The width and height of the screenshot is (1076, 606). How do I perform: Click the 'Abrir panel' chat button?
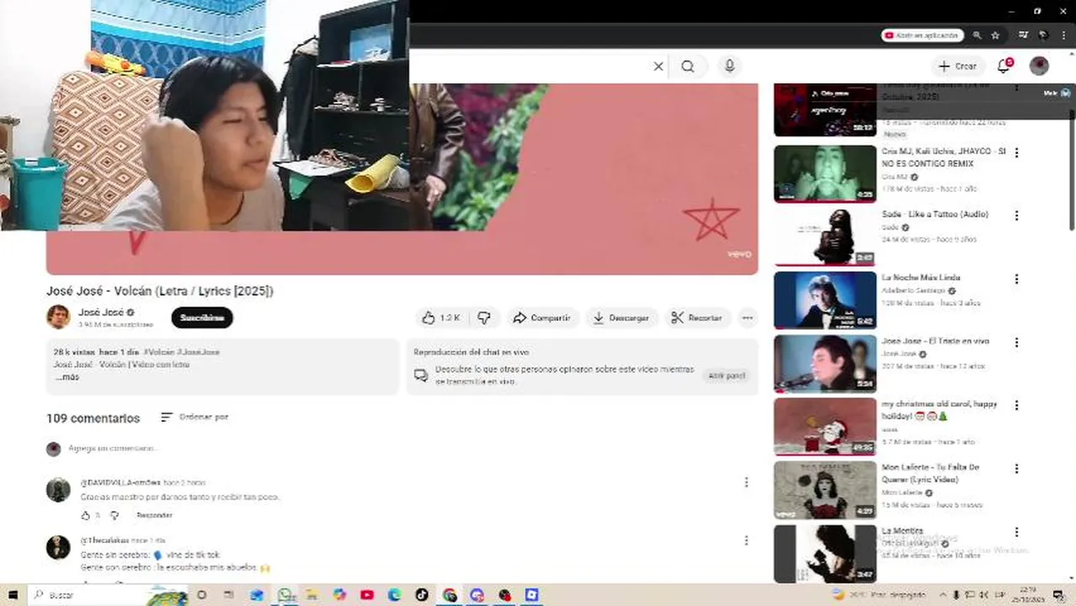(727, 375)
